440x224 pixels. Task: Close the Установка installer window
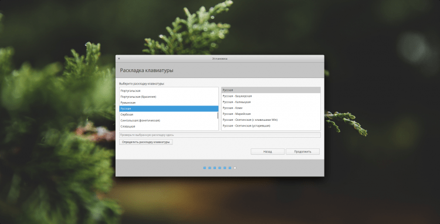(119, 59)
